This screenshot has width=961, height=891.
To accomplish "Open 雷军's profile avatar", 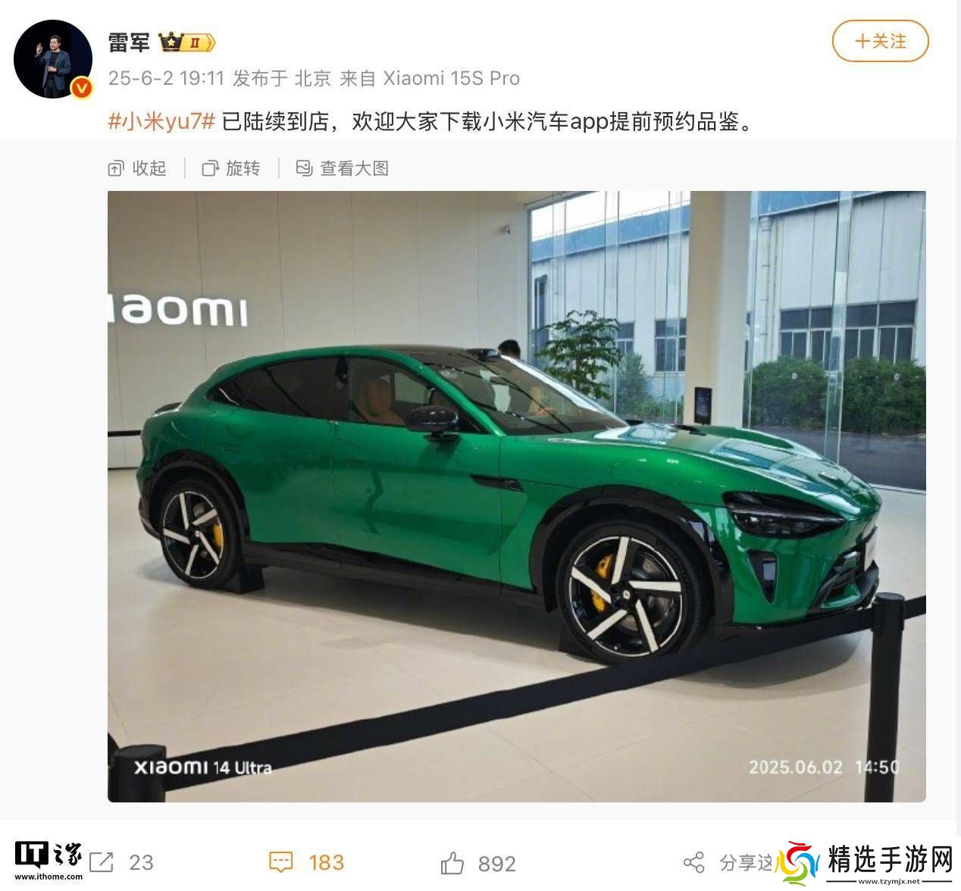I will [x=53, y=59].
